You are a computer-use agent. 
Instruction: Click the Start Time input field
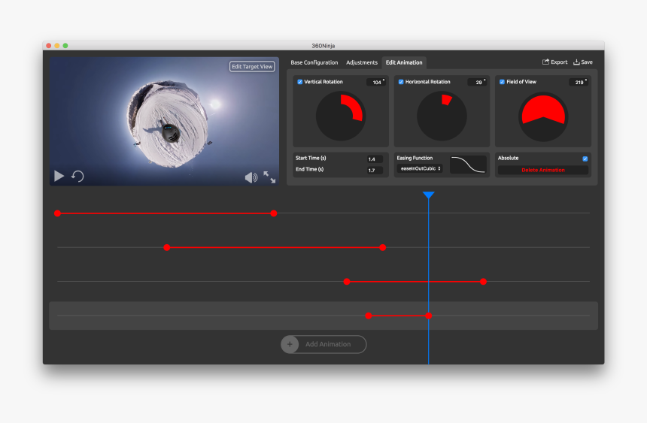pyautogui.click(x=374, y=159)
